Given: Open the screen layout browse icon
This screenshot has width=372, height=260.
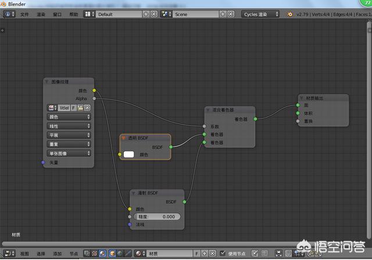Looking at the screenshot, I should [x=90, y=14].
